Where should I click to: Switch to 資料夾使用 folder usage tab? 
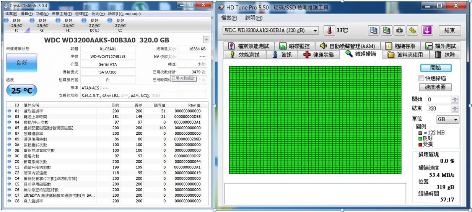coord(406,55)
